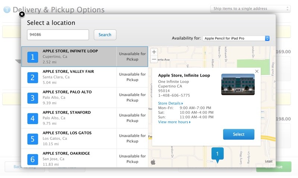Screen dimensions: 298x178
Task: Select Apple Store, Infinite Loop row
Action: [85, 56]
